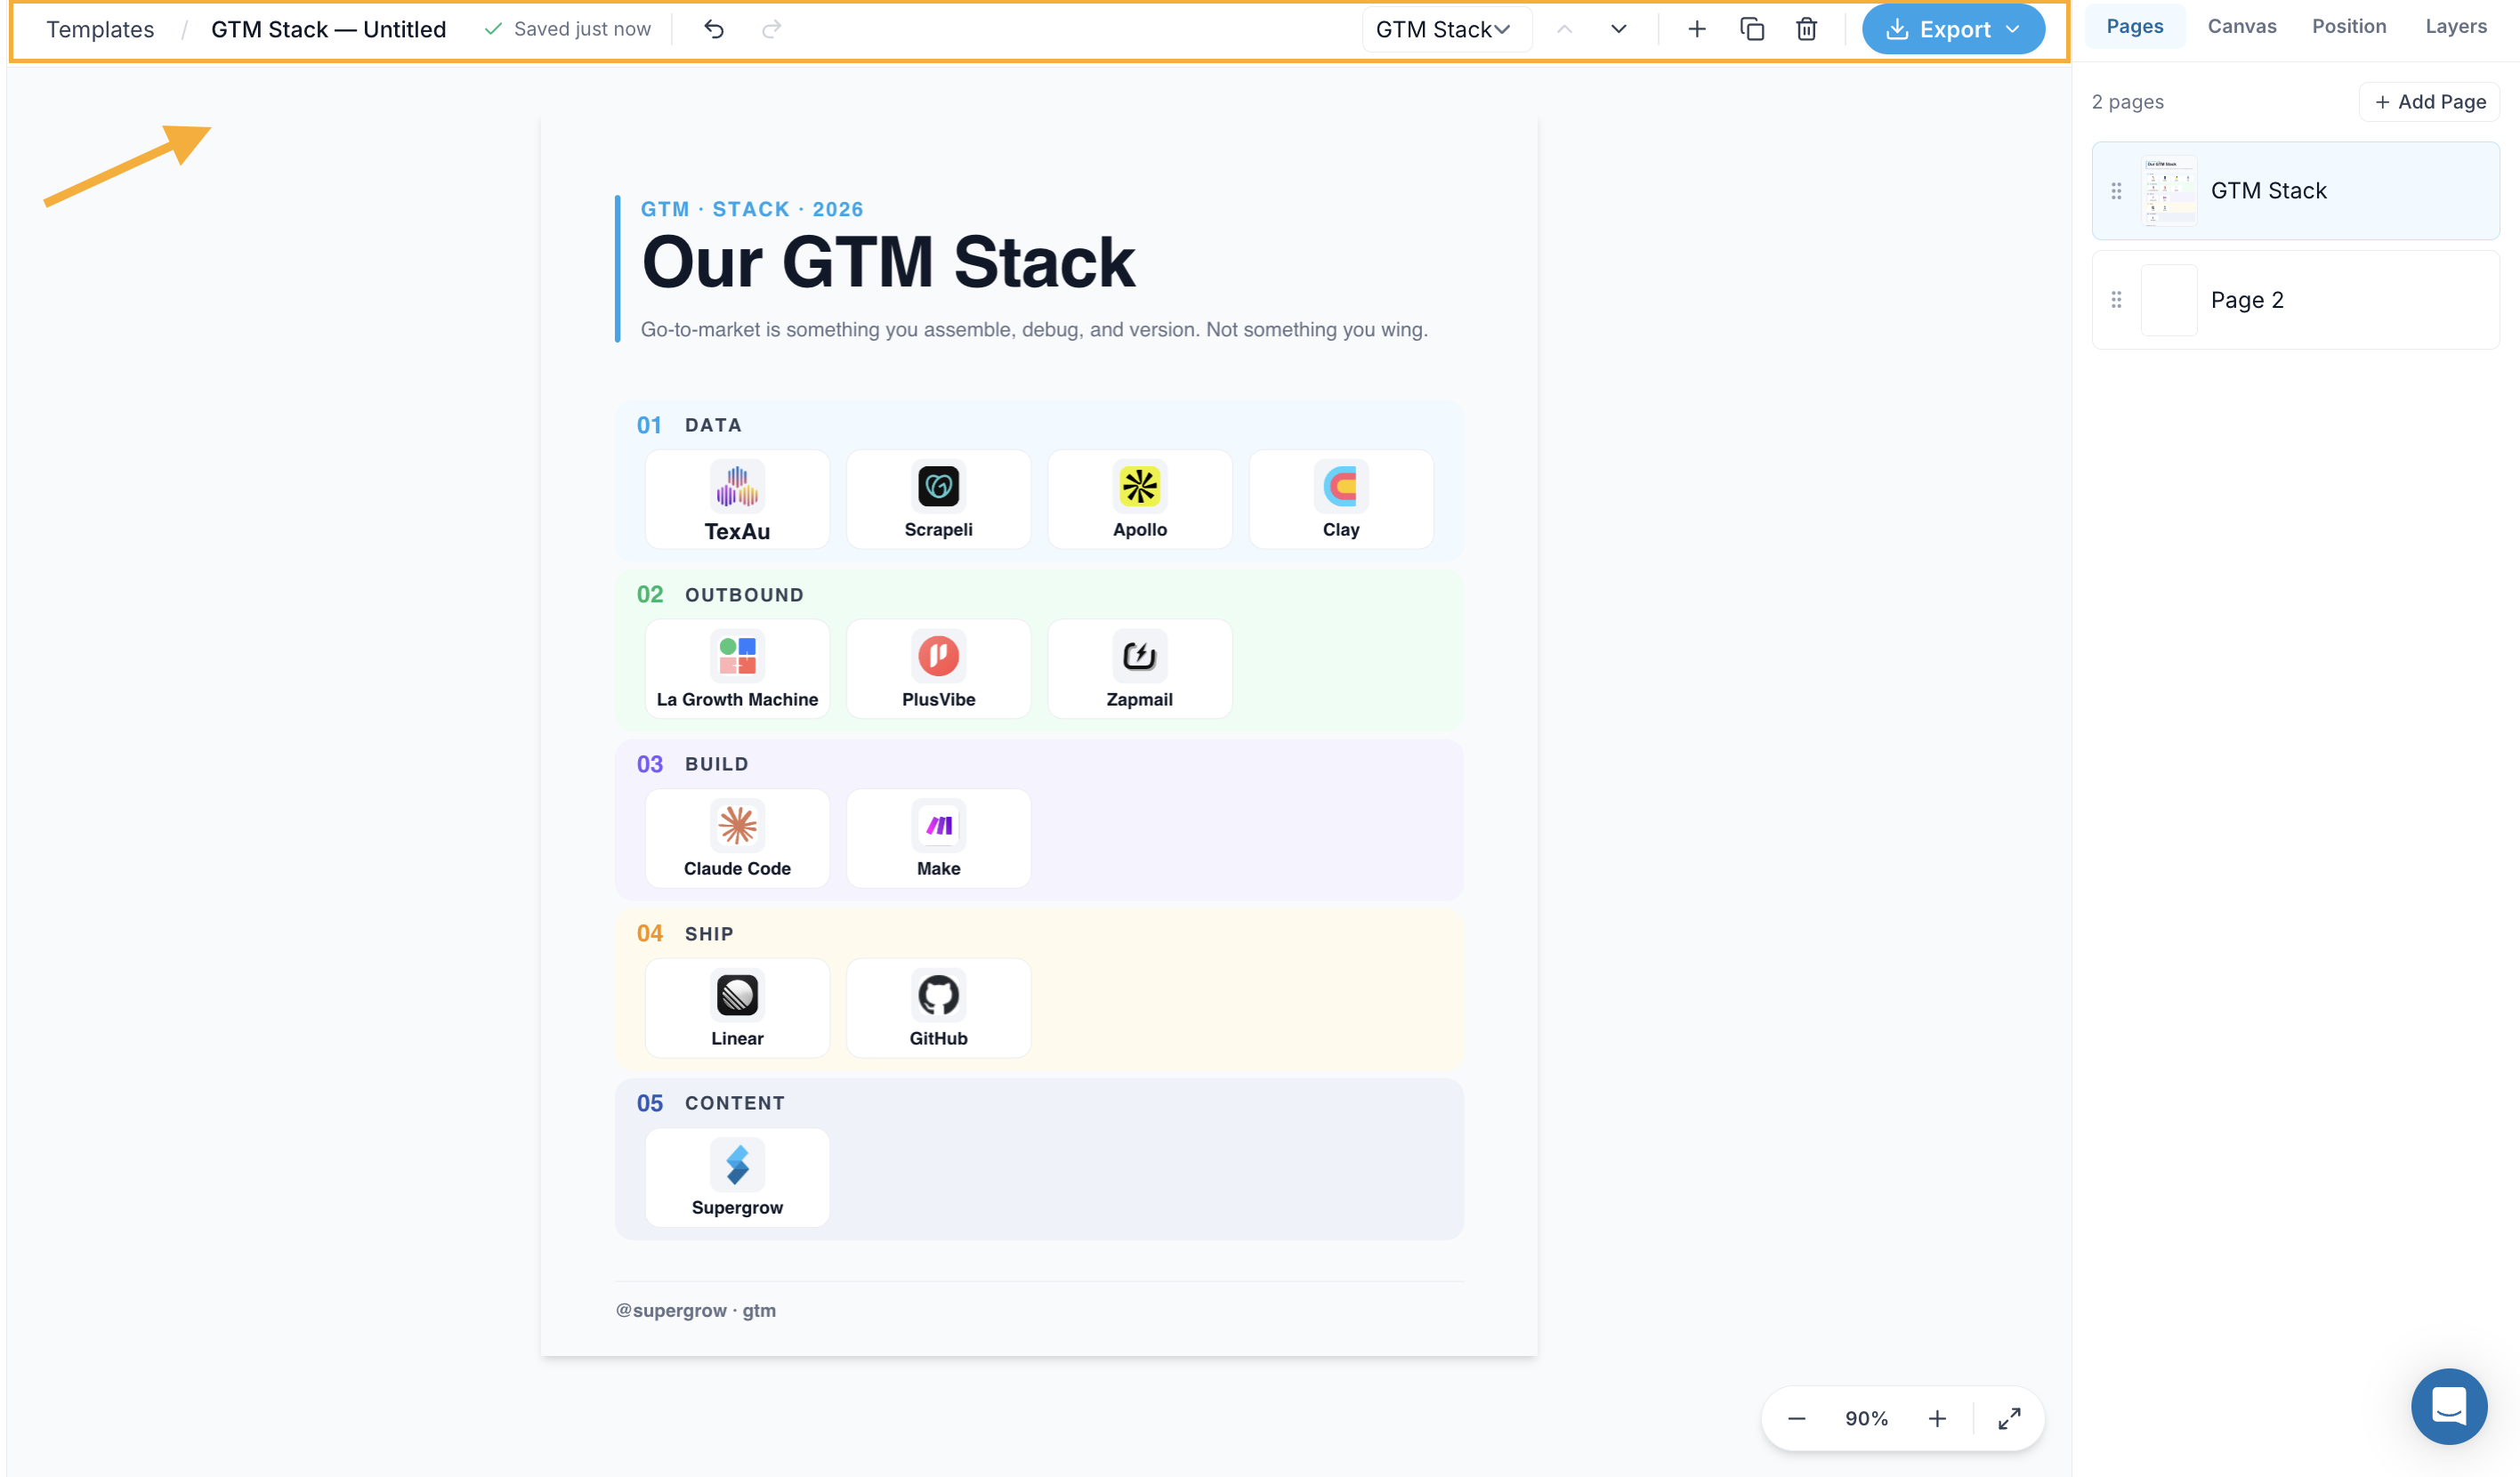Select the Our GTM Stack heading

(x=888, y=262)
